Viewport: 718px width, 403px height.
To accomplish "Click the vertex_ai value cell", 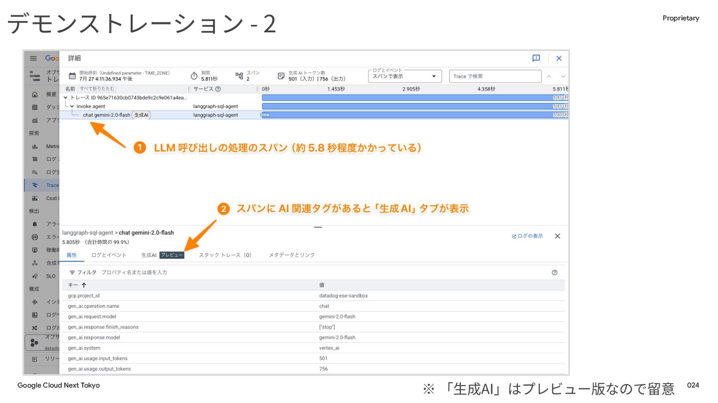I will [x=330, y=348].
